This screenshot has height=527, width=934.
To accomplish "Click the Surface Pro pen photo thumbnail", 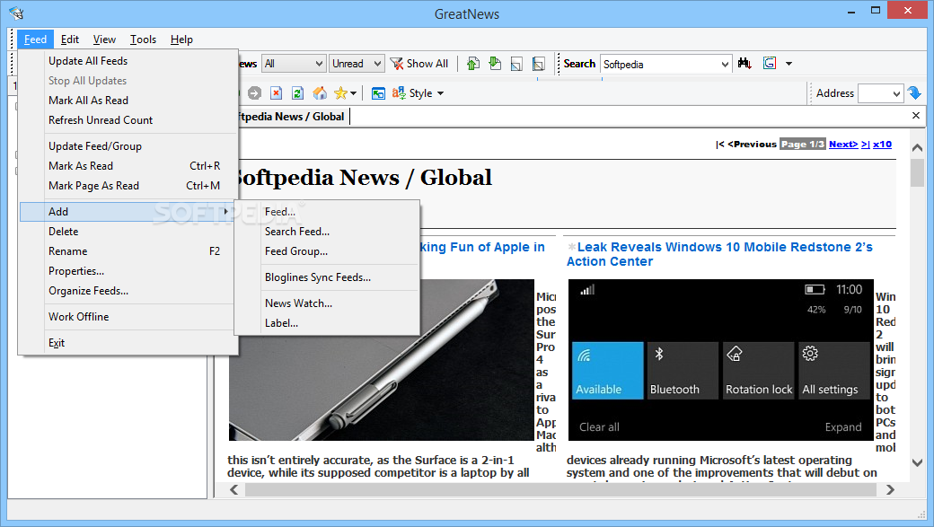I will pos(381,360).
